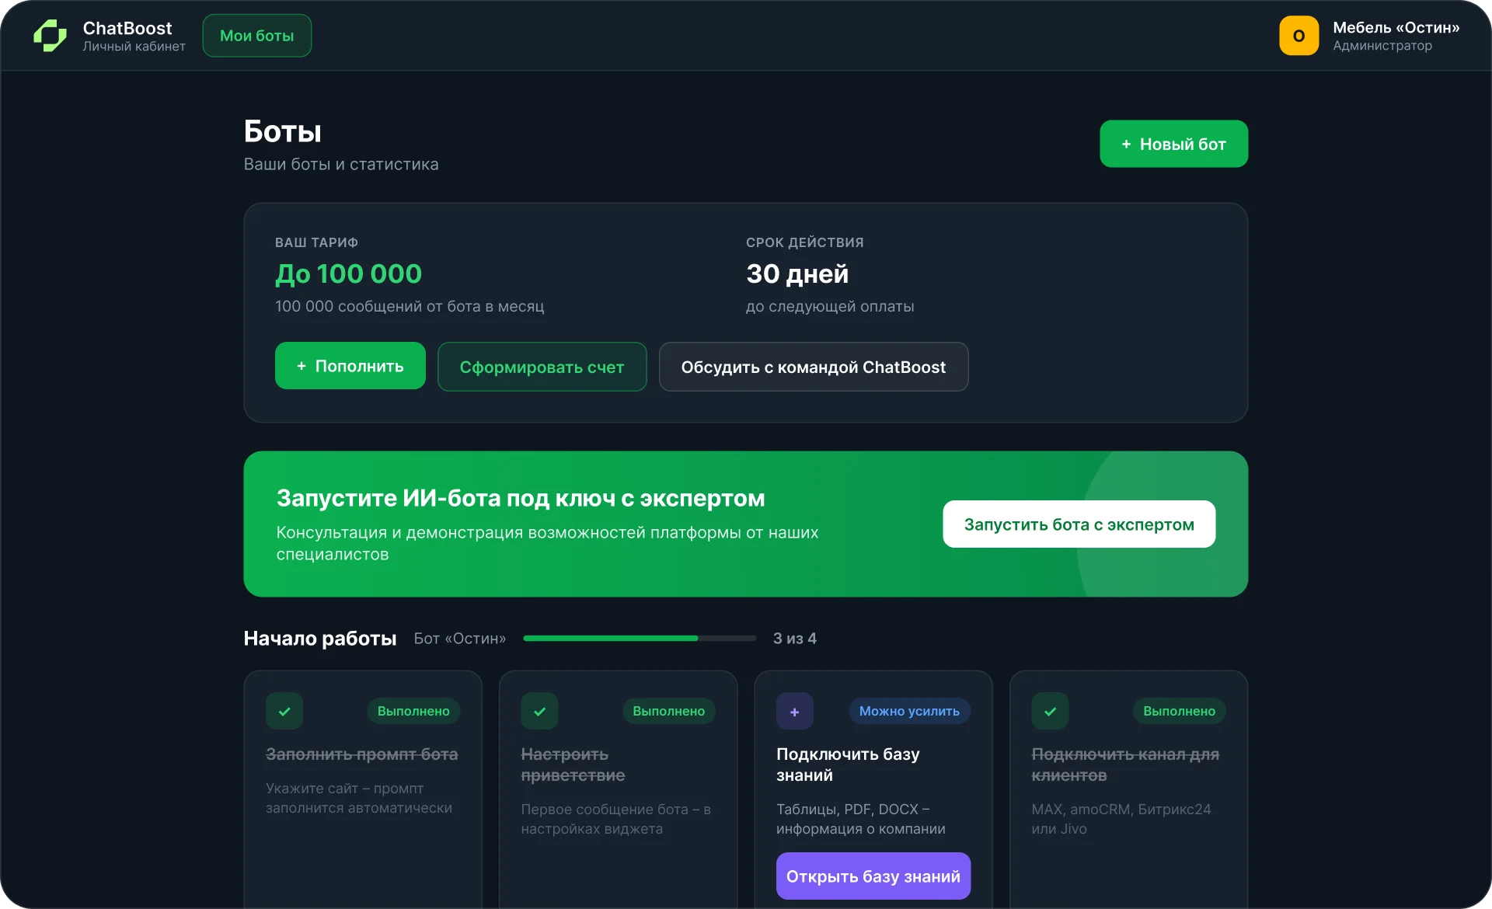
Task: Click the plus icon on Подключить базу знаний card
Action: (x=794, y=711)
